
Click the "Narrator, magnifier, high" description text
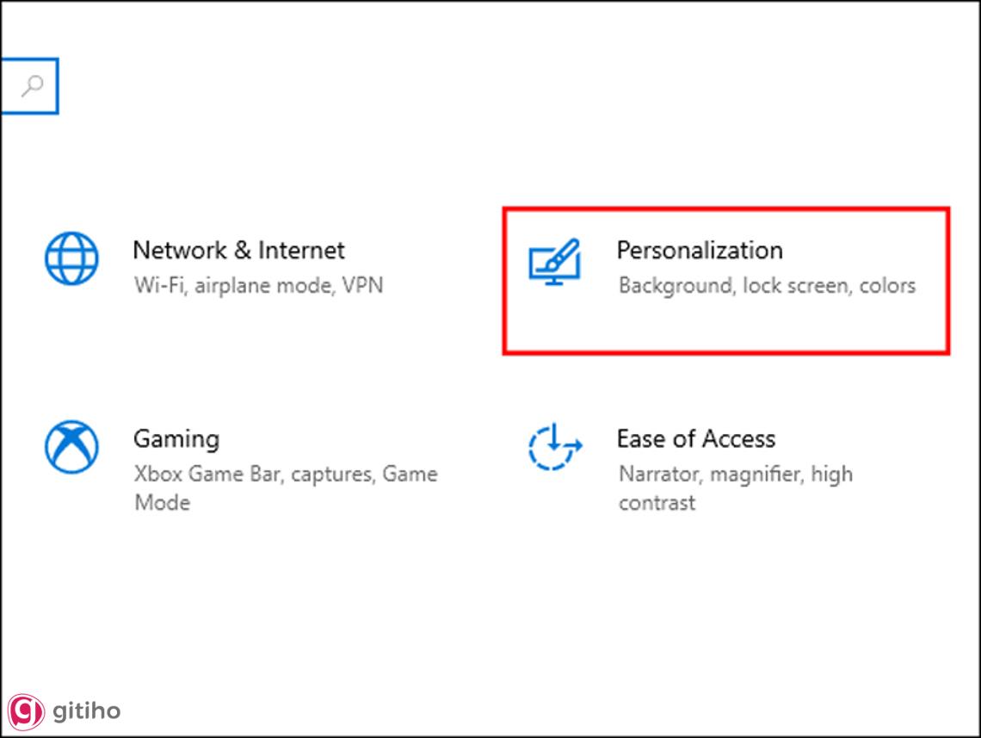pyautogui.click(x=735, y=474)
